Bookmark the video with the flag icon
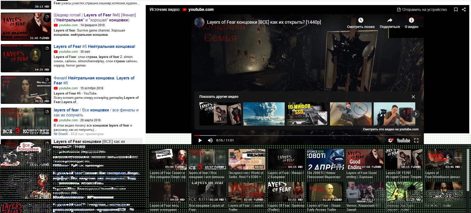 456,10
